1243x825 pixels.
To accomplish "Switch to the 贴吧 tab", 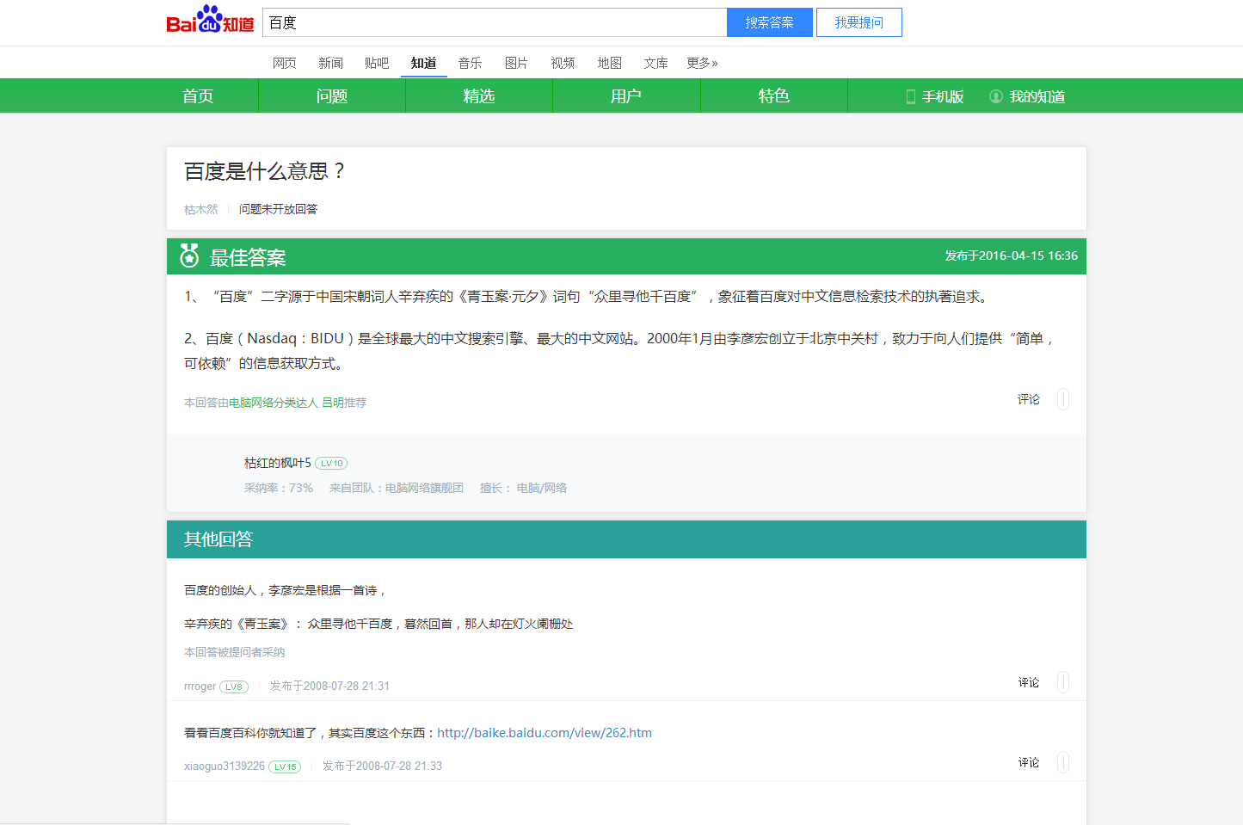I will tap(377, 63).
